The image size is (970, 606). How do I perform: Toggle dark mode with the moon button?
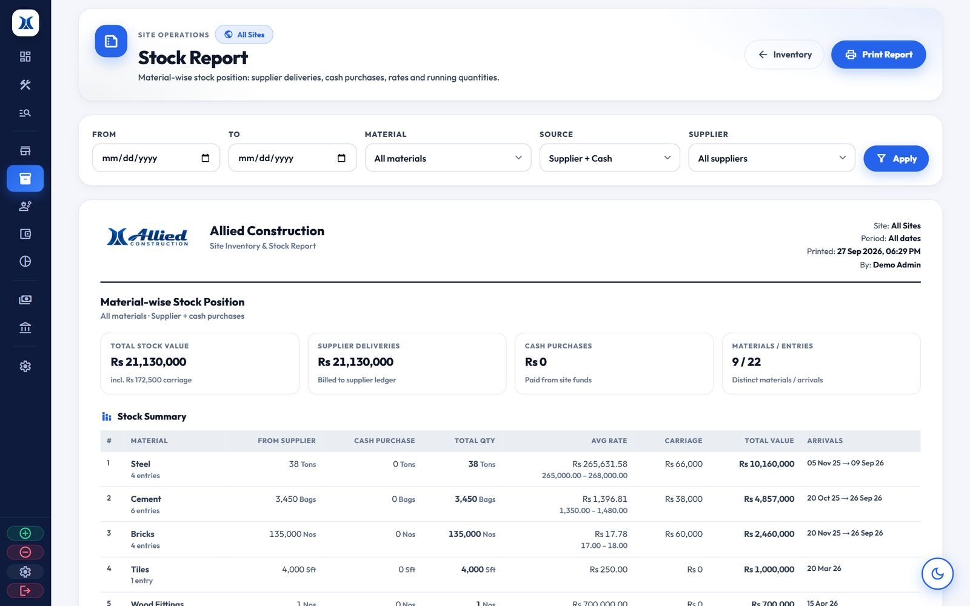[x=937, y=573]
